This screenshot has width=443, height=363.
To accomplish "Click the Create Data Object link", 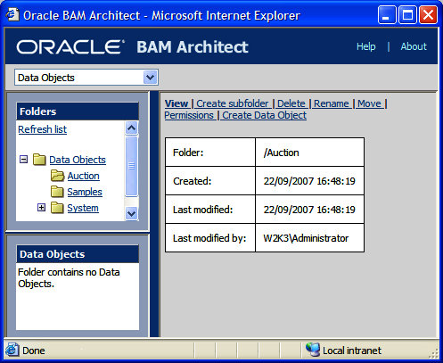I will coord(265,115).
